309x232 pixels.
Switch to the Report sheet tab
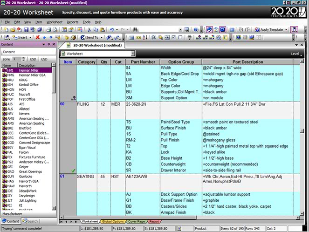tap(154, 222)
